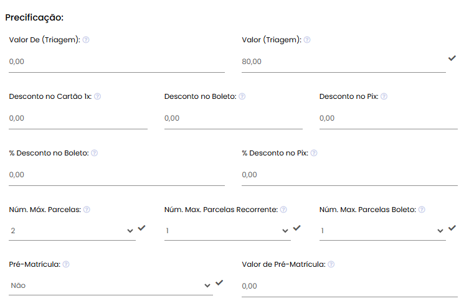Click checkmark beside Valor (Triagem) field
The width and height of the screenshot is (469, 301).
pos(452,58)
